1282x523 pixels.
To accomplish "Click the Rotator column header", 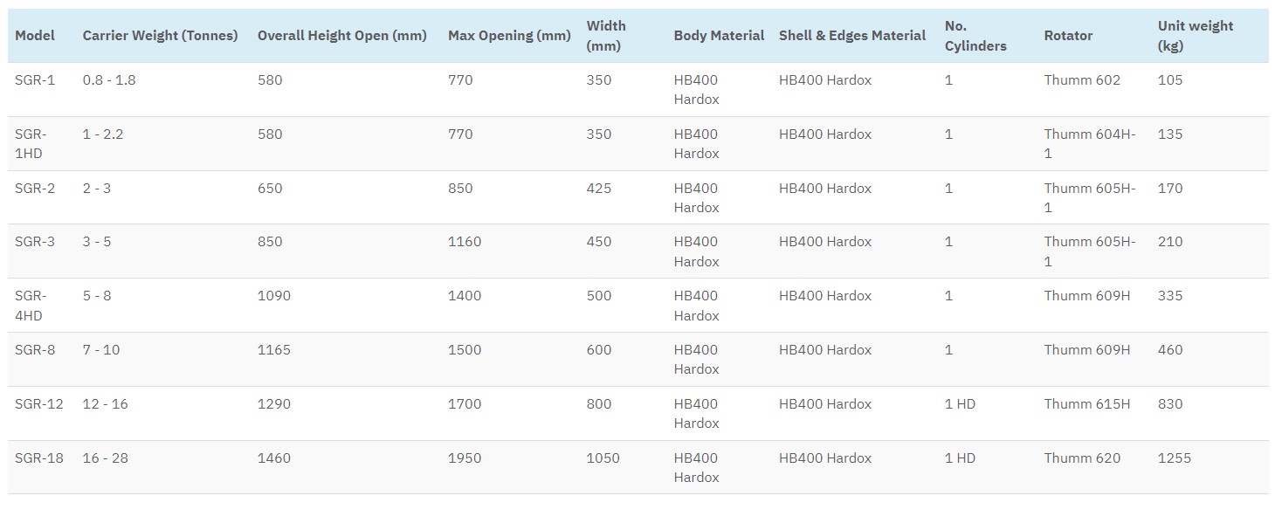I will [x=1068, y=36].
